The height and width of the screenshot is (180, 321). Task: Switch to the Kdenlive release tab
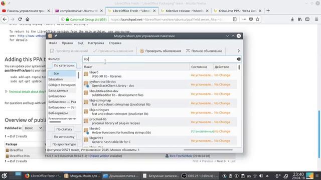(x=185, y=10)
